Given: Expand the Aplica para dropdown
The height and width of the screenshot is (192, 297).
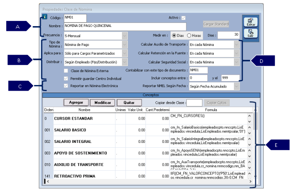Looking at the screenshot, I should point(125,53).
